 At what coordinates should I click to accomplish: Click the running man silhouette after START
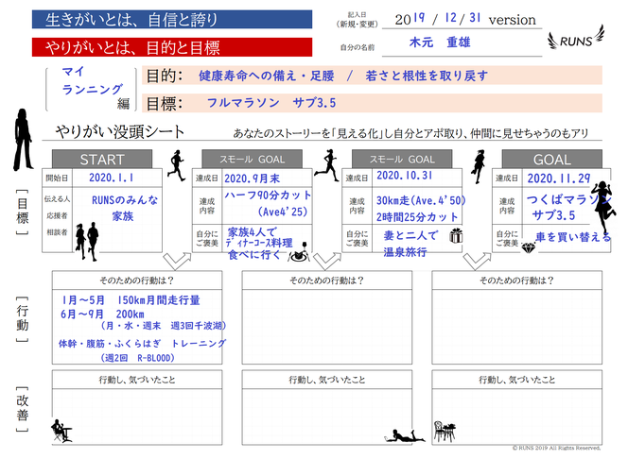coord(177,165)
